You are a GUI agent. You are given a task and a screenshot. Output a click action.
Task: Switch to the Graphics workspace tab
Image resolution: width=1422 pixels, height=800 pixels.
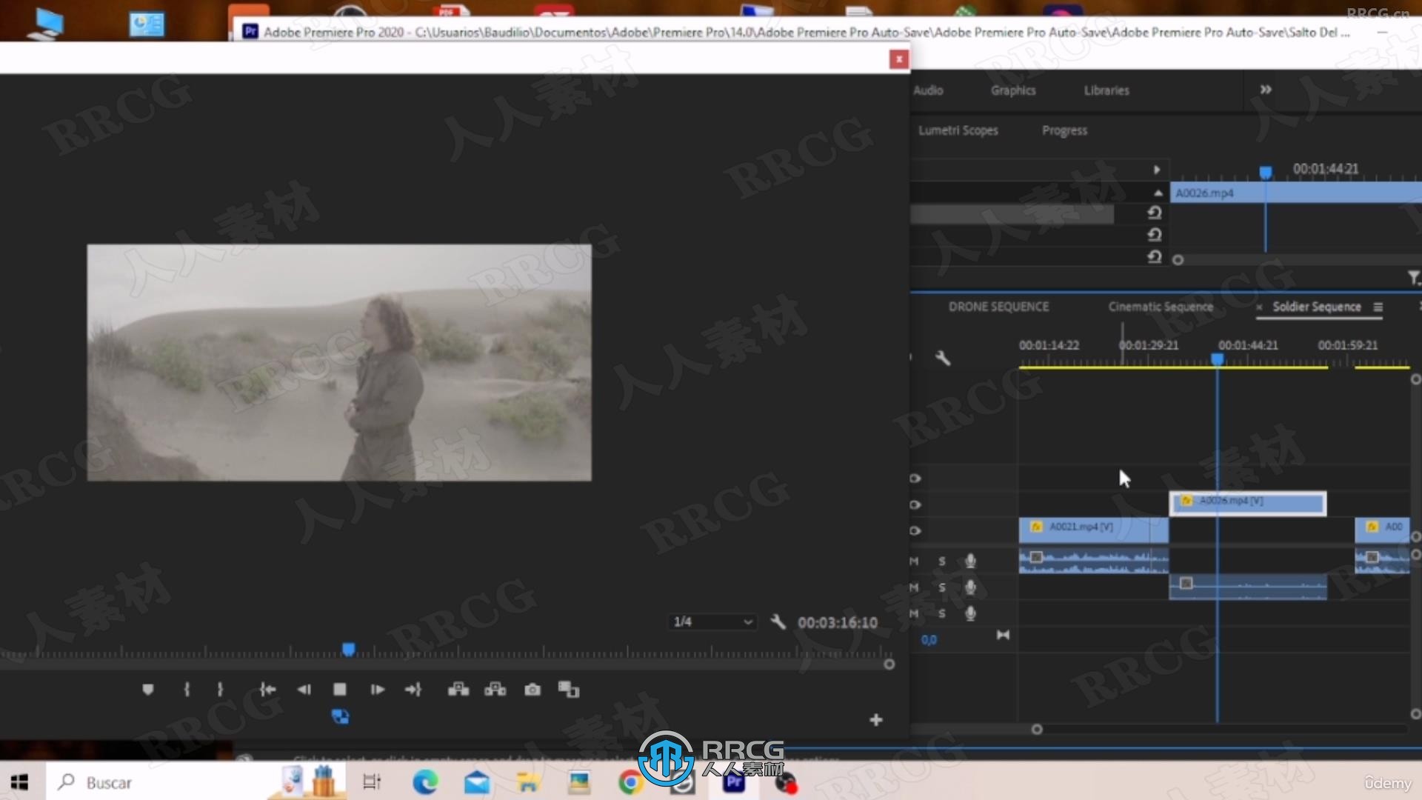(x=1013, y=90)
